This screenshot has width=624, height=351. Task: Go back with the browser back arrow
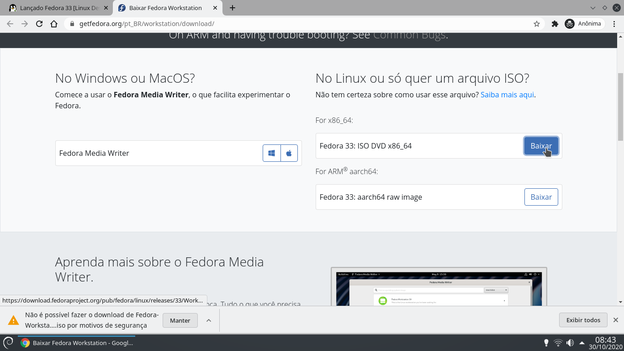pos(10,24)
